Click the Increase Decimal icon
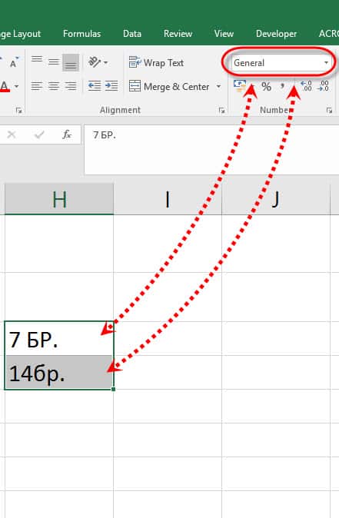The image size is (339, 518). click(x=307, y=86)
